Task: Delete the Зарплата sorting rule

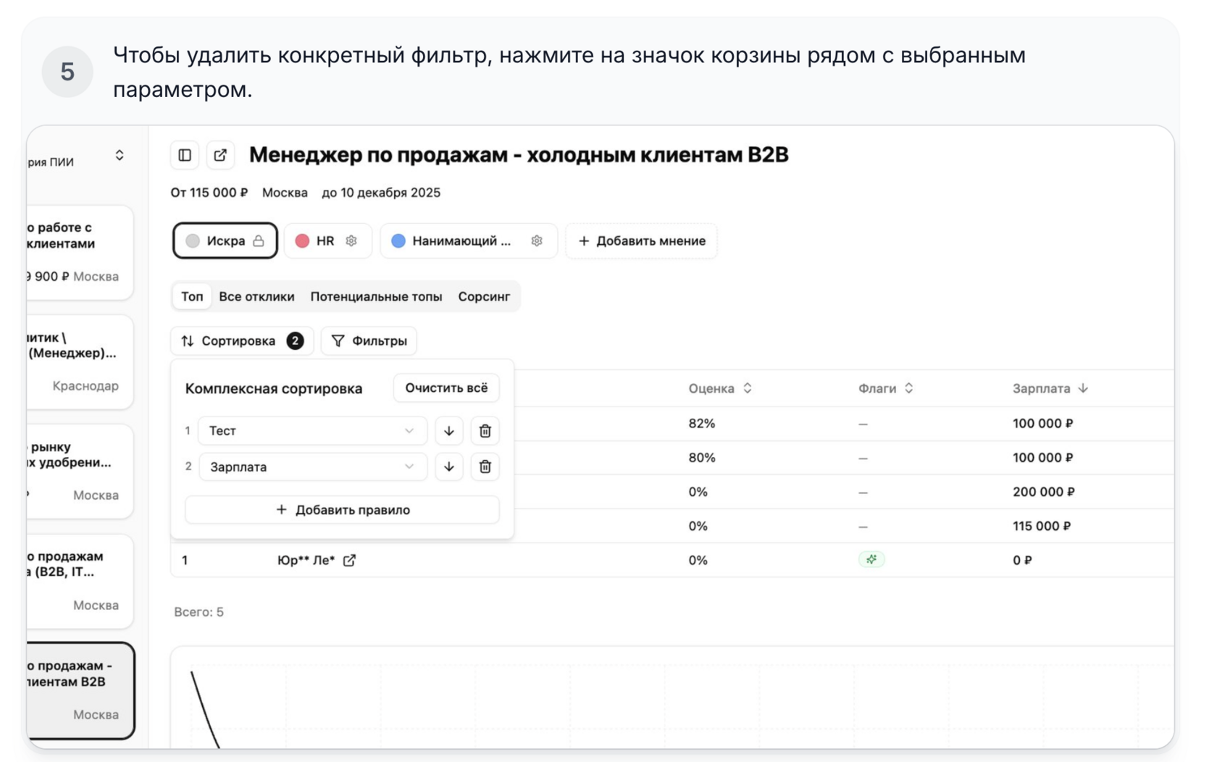Action: coord(485,466)
